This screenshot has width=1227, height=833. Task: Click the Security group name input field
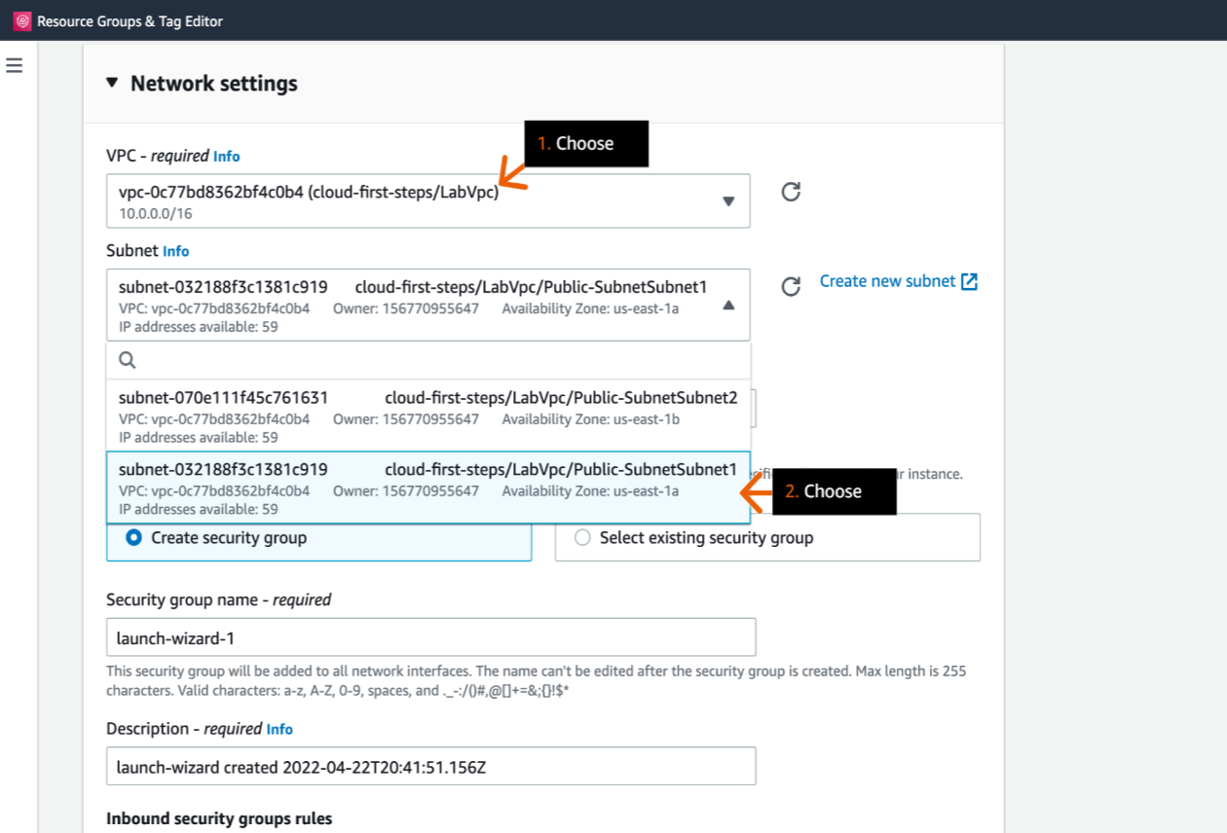[x=428, y=636]
